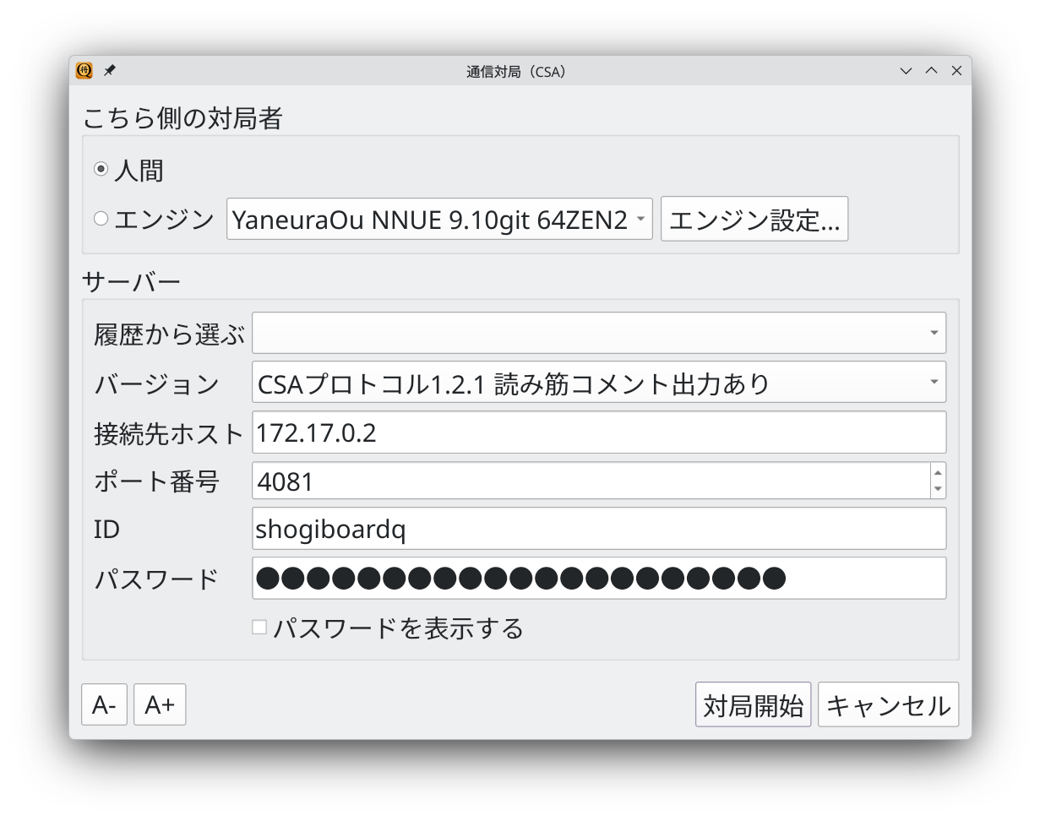Screen dimensions: 1040x821
Task: Click the ShogiBoardQ app icon in title bar
Action: (84, 71)
